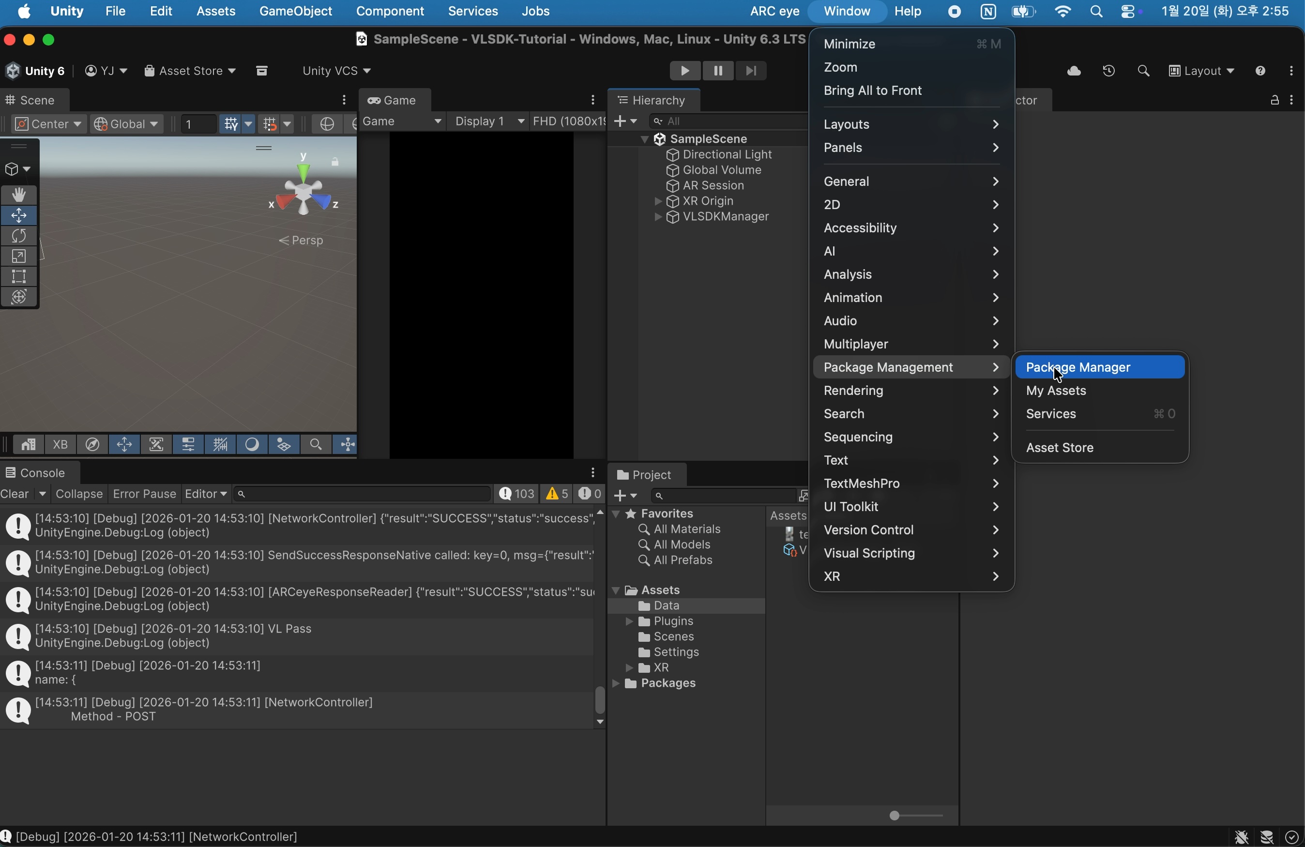Open the Center pivot mode dropdown
Viewport: 1305px width, 847px height.
click(x=48, y=124)
